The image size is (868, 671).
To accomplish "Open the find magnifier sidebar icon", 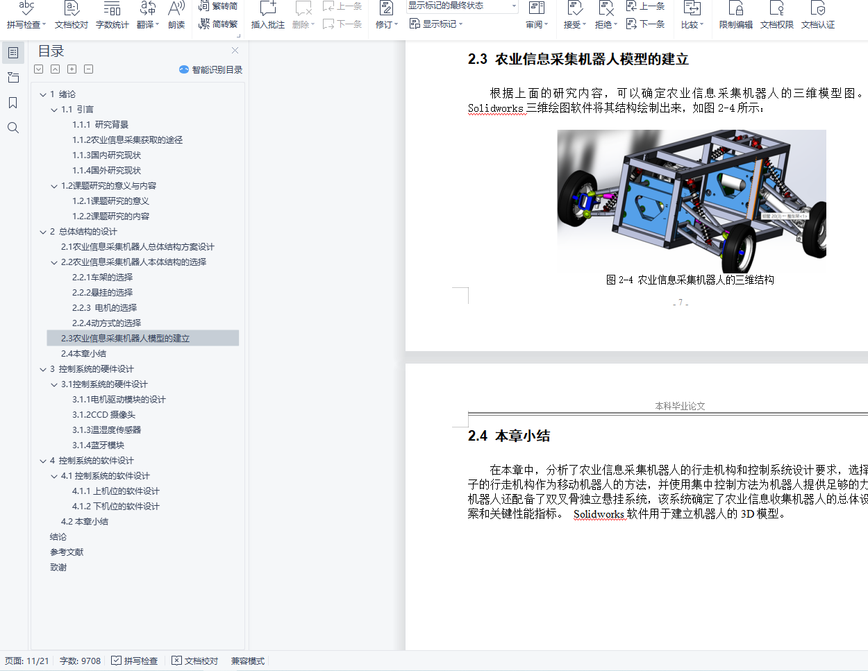I will [x=13, y=128].
